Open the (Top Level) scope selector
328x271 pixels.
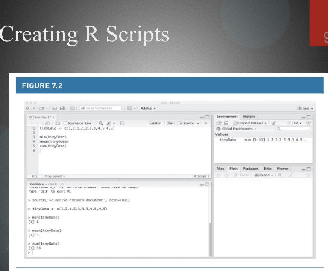(x=55, y=176)
